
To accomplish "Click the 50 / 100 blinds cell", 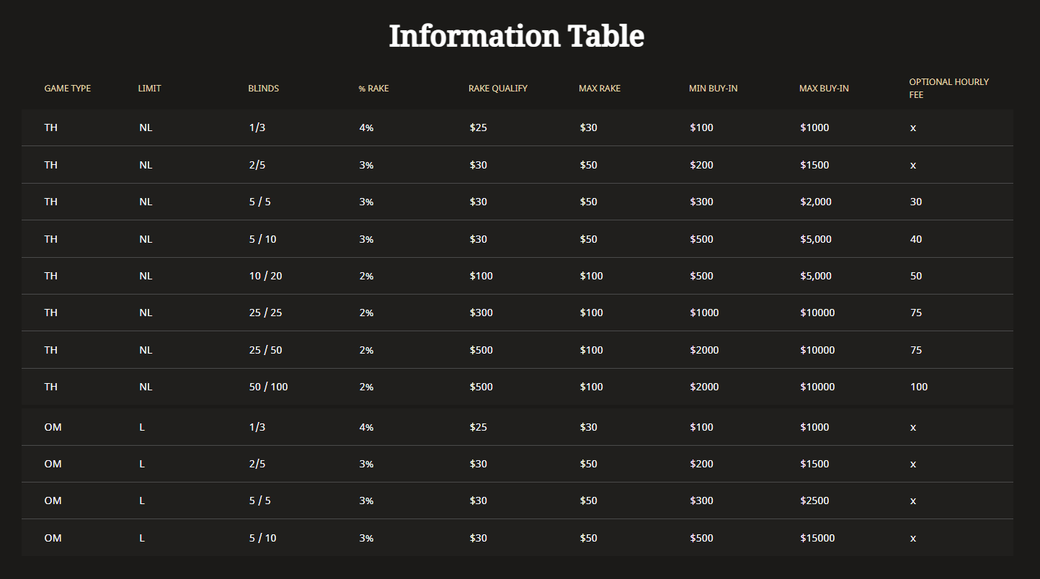I will 268,387.
